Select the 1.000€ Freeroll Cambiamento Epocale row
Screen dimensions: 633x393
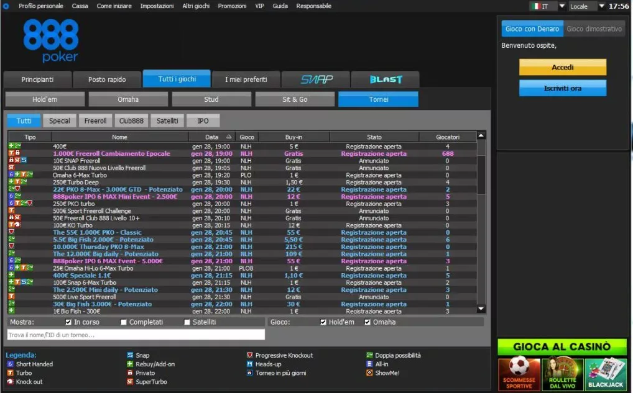(x=243, y=153)
